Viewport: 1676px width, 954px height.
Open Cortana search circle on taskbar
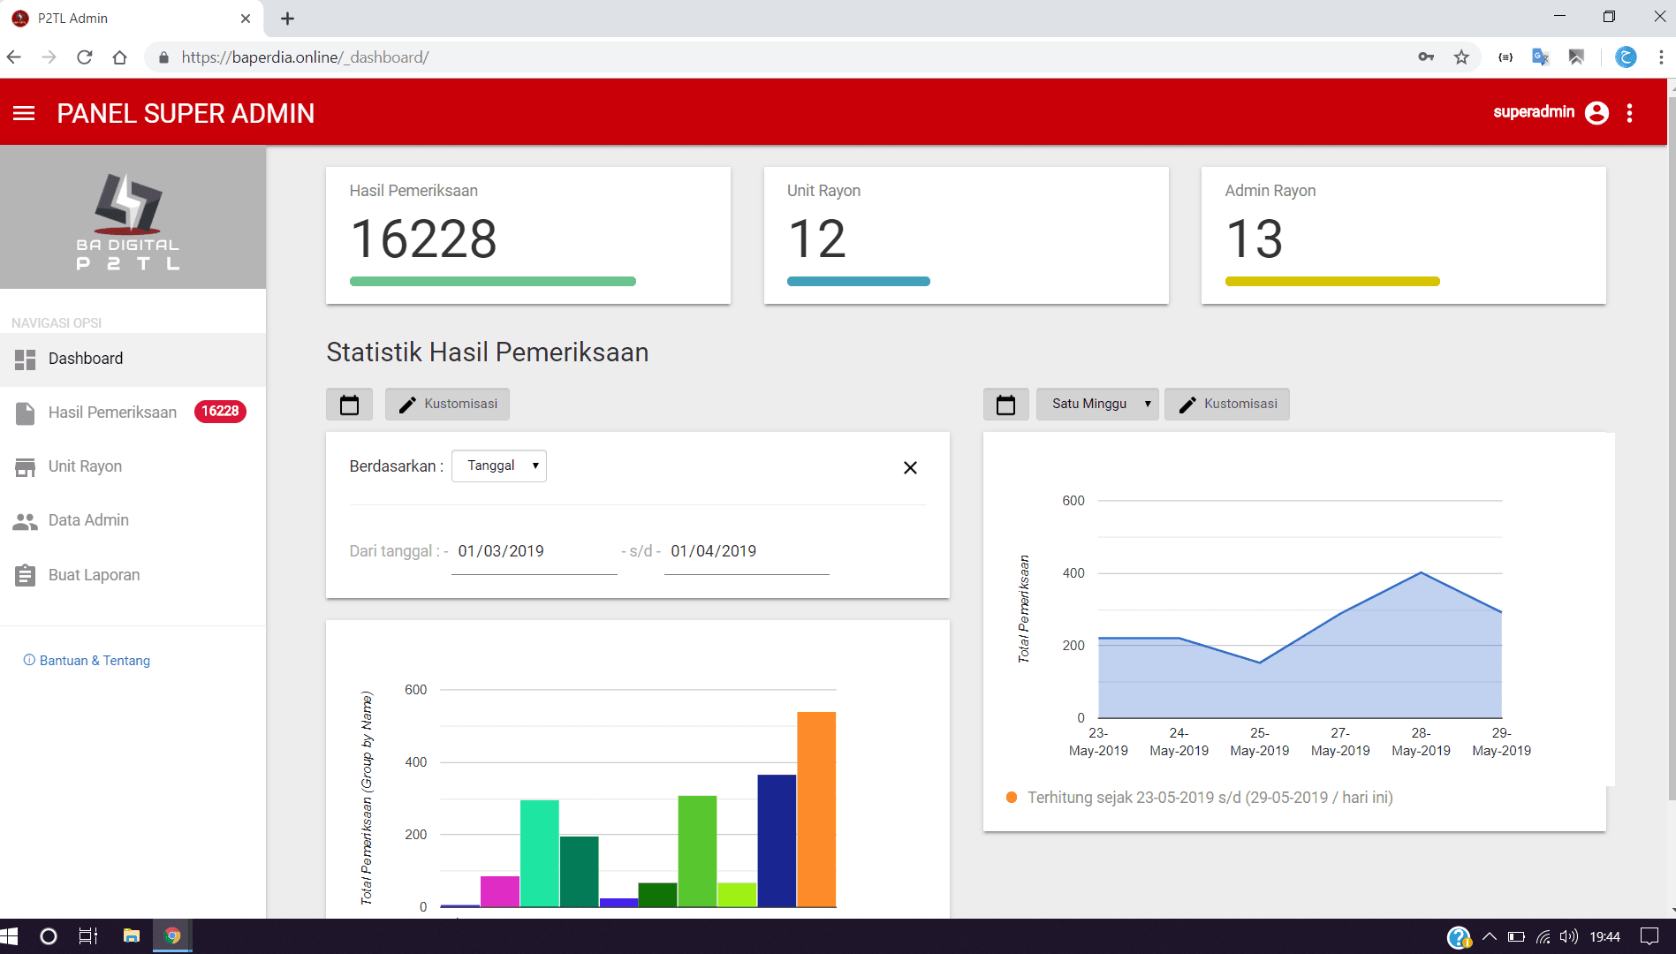[x=49, y=936]
